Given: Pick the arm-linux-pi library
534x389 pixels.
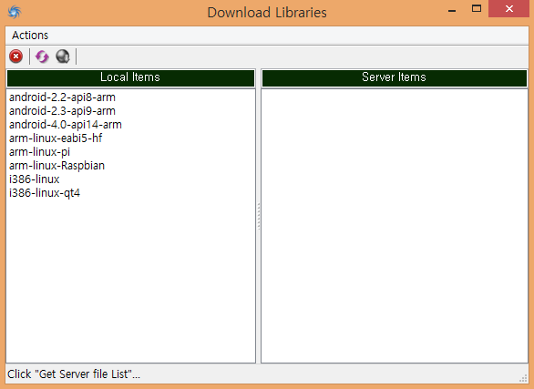Looking at the screenshot, I should click(x=39, y=152).
